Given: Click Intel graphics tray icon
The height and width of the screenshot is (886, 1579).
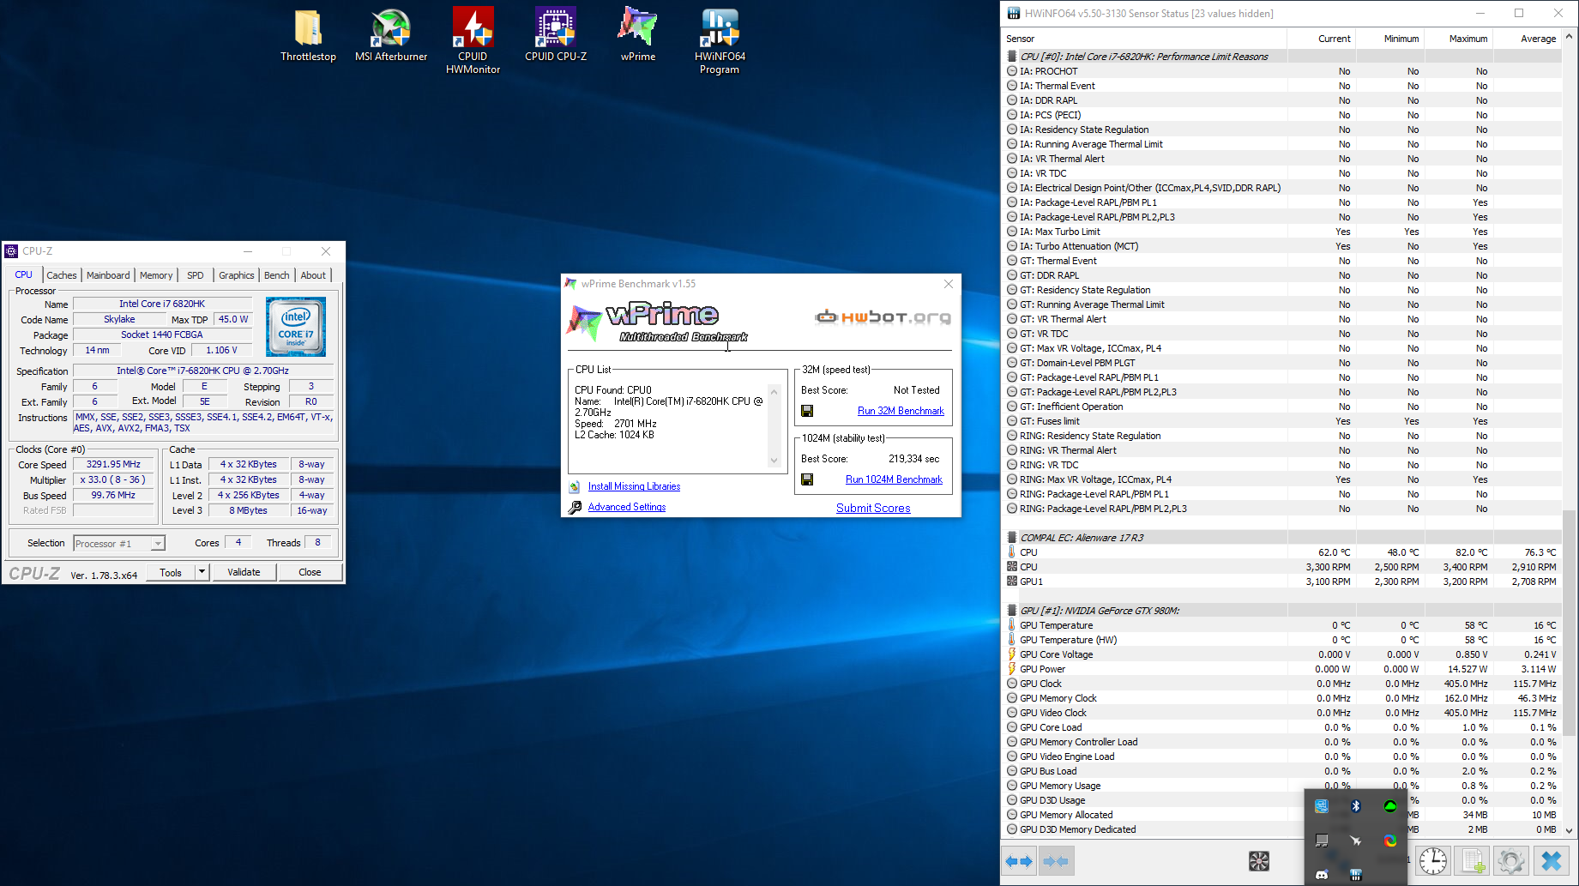Looking at the screenshot, I should coord(1322,806).
